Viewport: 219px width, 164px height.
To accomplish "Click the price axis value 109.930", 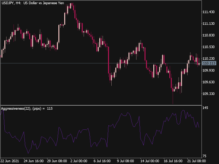I will pos(208,70).
